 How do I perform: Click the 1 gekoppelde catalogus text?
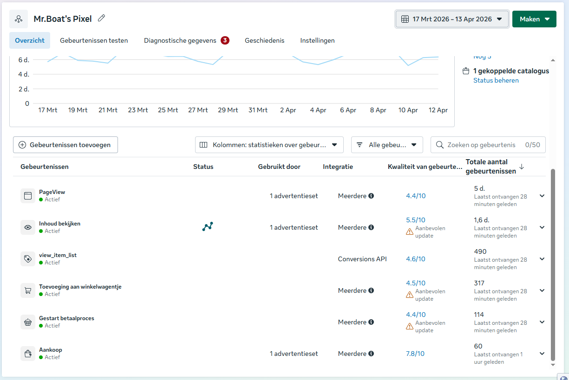511,71
